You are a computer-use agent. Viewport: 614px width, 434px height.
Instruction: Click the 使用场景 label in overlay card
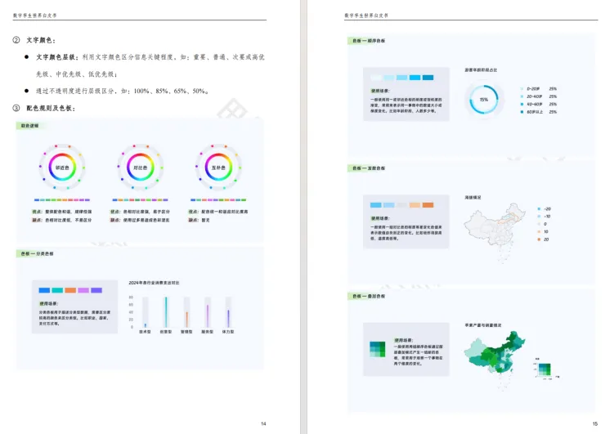tap(404, 340)
